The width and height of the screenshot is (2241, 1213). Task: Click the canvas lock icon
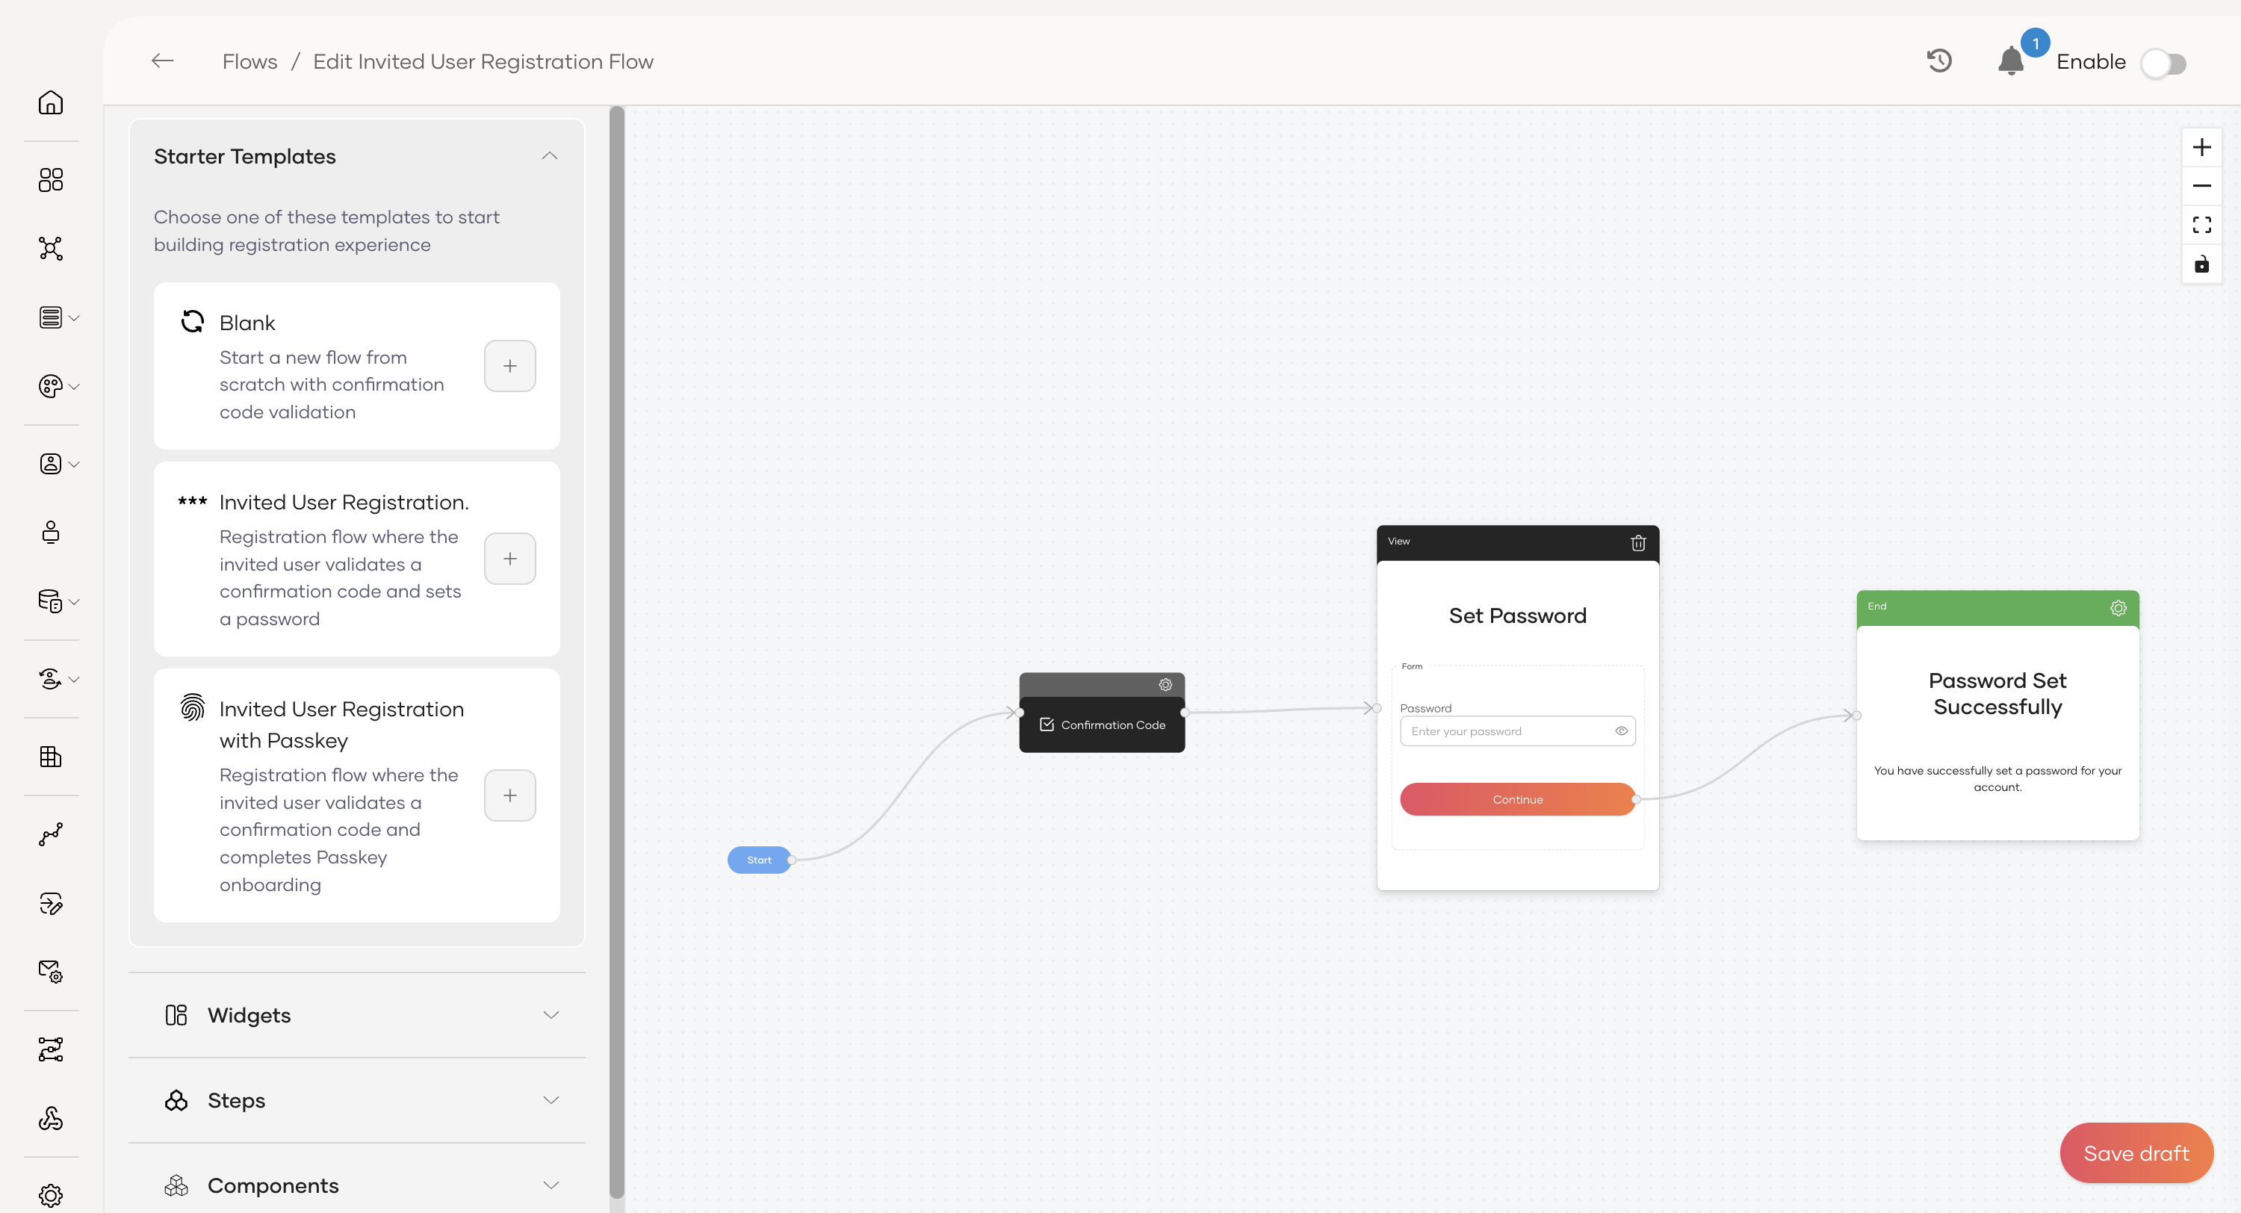(x=2201, y=264)
